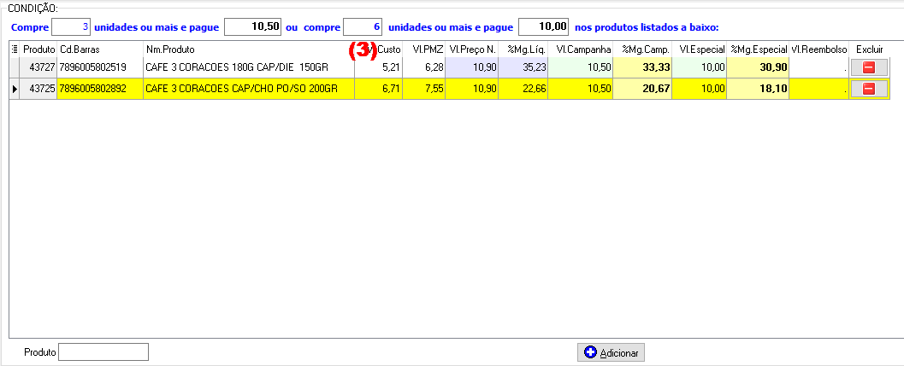Viewport: 904px width, 366px height.
Task: Select barcode cell 7896005802519
Action: tap(100, 67)
